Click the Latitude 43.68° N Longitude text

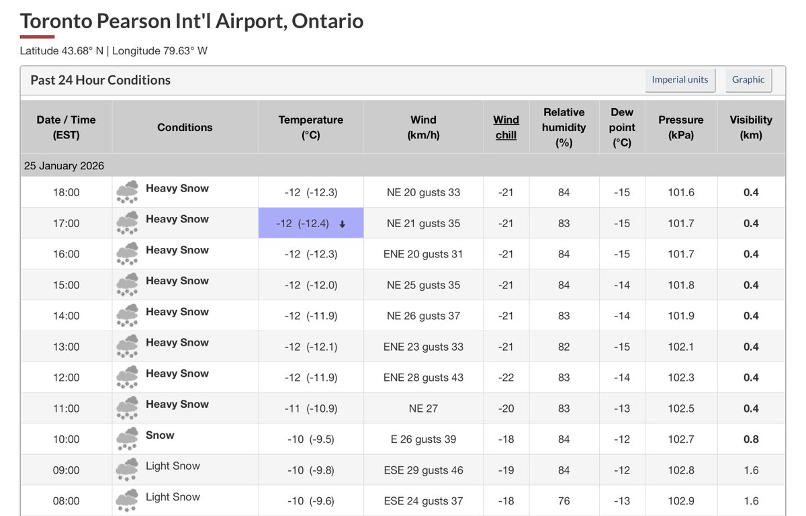pyautogui.click(x=114, y=51)
